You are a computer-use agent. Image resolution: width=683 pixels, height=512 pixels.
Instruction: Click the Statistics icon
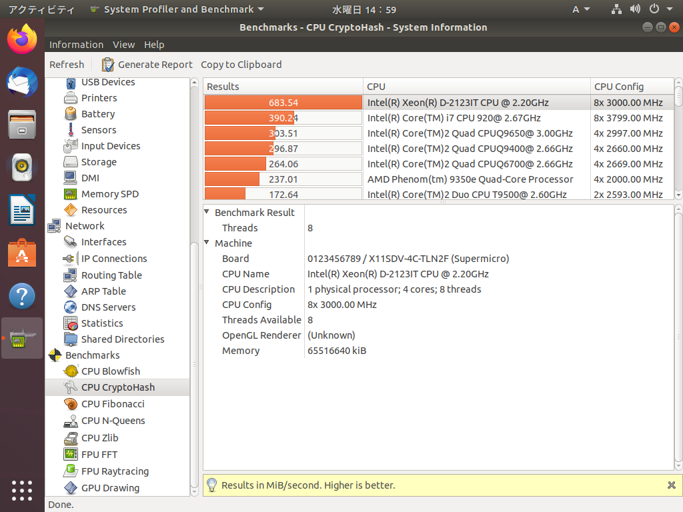pyautogui.click(x=71, y=323)
